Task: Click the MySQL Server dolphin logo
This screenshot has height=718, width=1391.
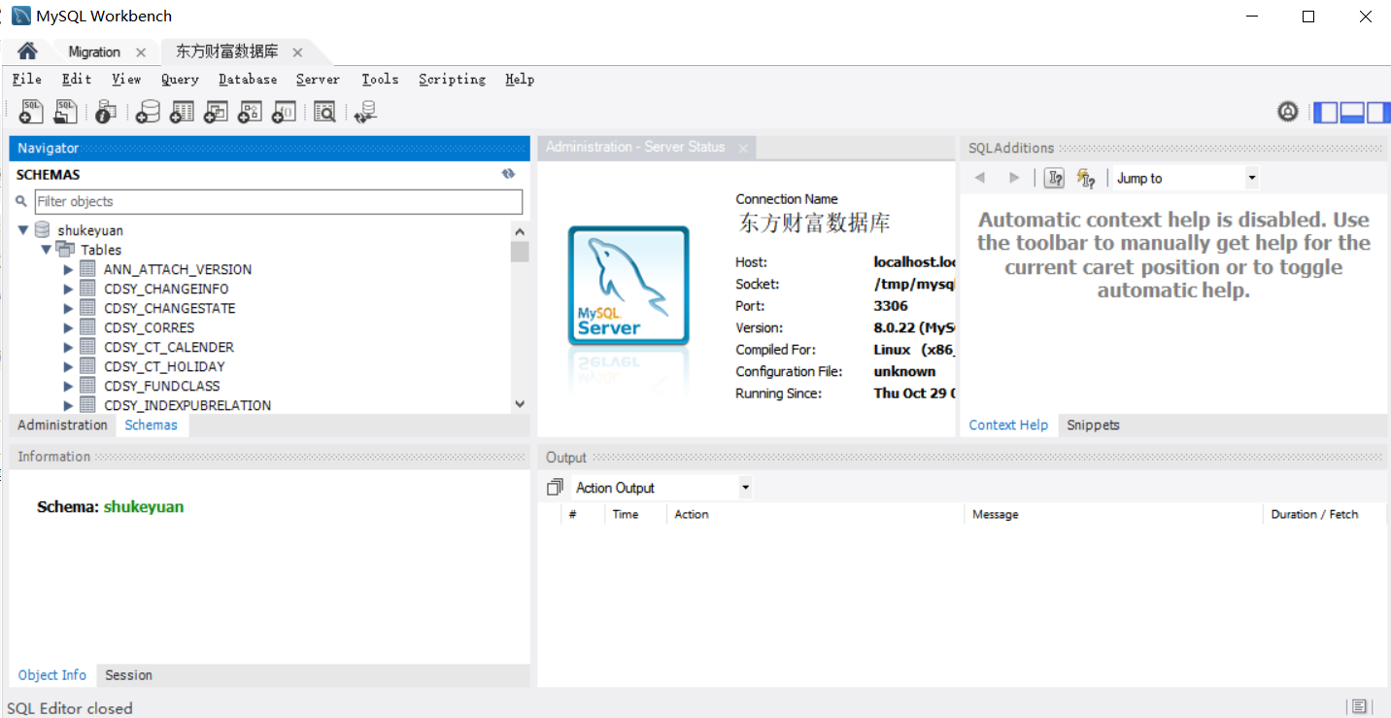Action: tap(628, 287)
